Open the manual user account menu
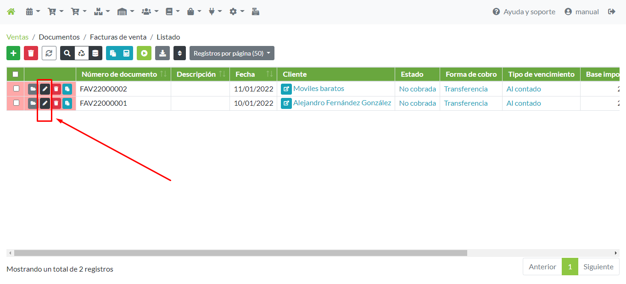This screenshot has height=284, width=626. click(x=581, y=12)
